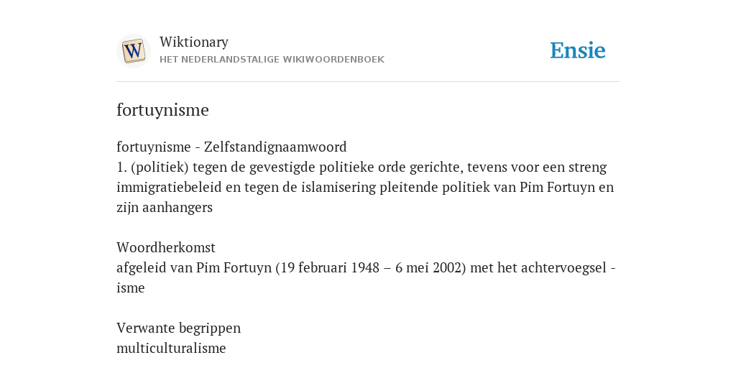
Task: Click the date '6 mei 2002'
Action: (428, 267)
